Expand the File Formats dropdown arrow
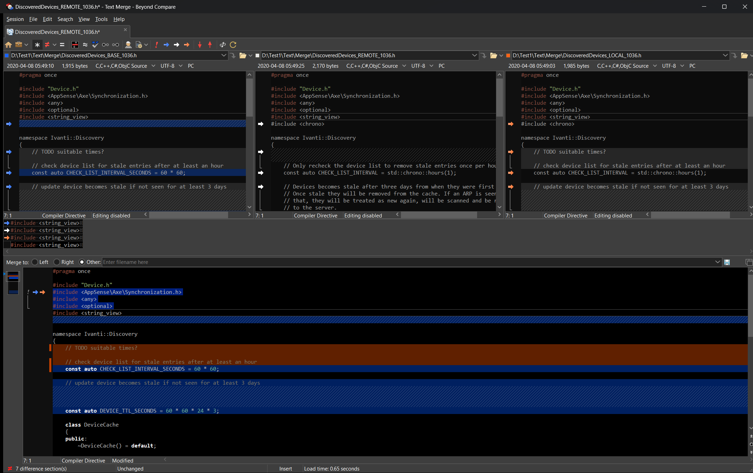Image resolution: width=753 pixels, height=473 pixels. coord(146,45)
